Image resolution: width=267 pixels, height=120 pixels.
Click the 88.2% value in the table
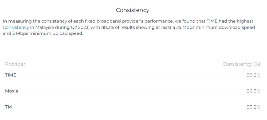253,75
